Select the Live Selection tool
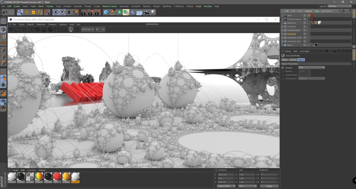 point(20,12)
